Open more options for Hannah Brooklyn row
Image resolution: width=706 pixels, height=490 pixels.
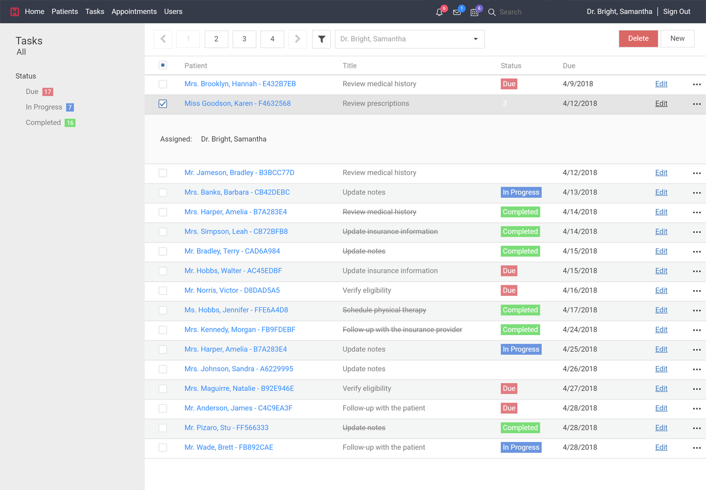click(x=697, y=84)
